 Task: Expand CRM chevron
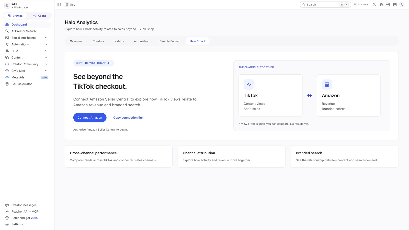(46, 51)
